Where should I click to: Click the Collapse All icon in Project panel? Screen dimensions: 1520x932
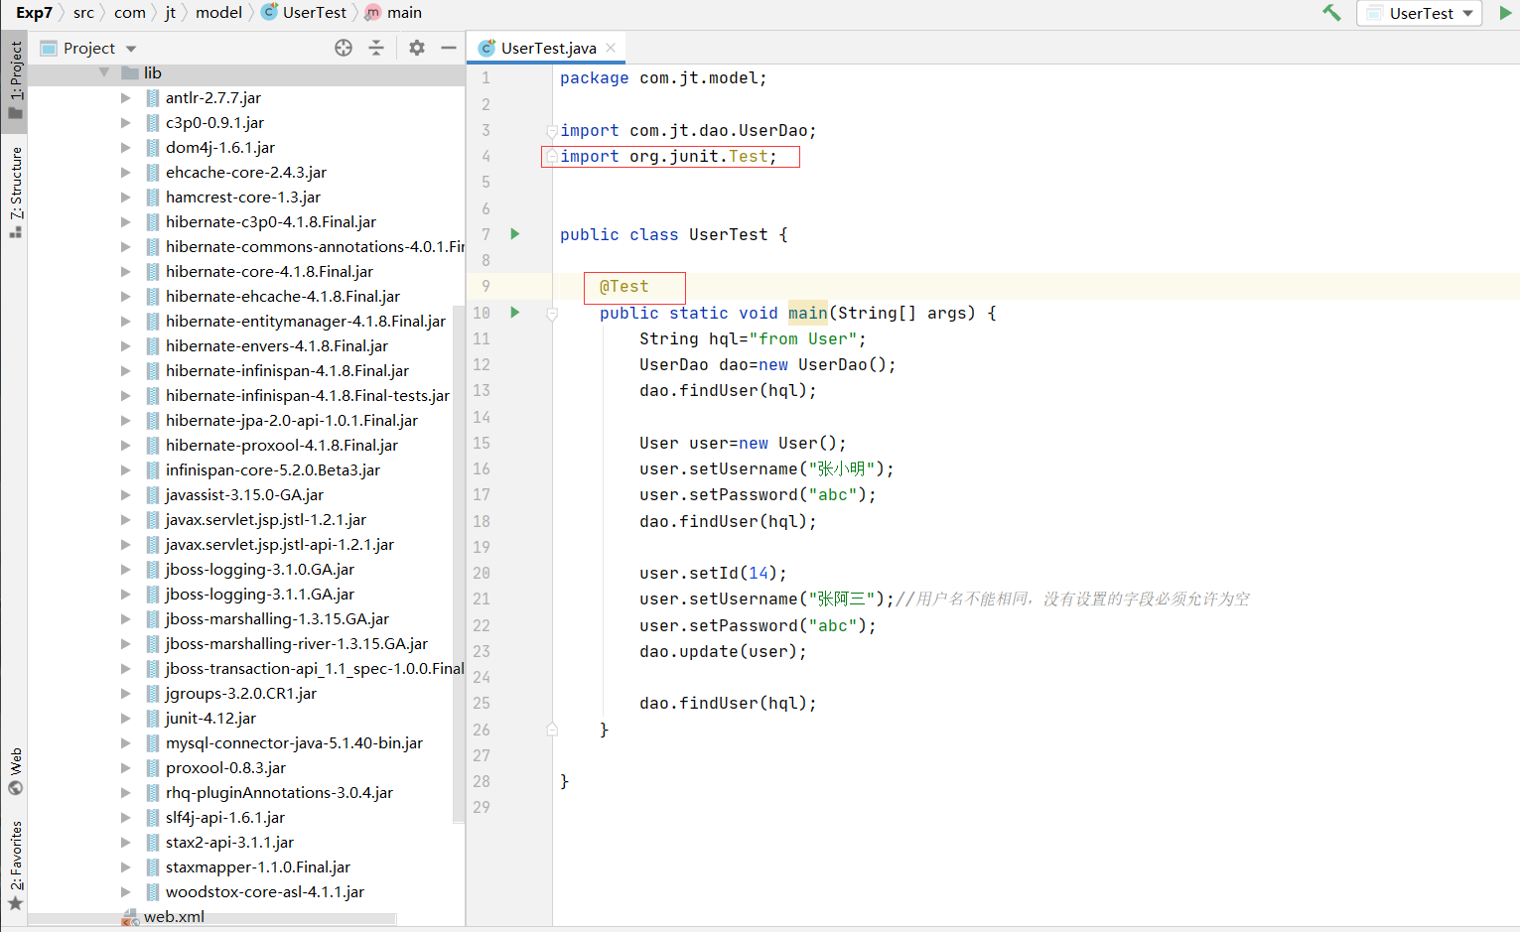pos(376,48)
